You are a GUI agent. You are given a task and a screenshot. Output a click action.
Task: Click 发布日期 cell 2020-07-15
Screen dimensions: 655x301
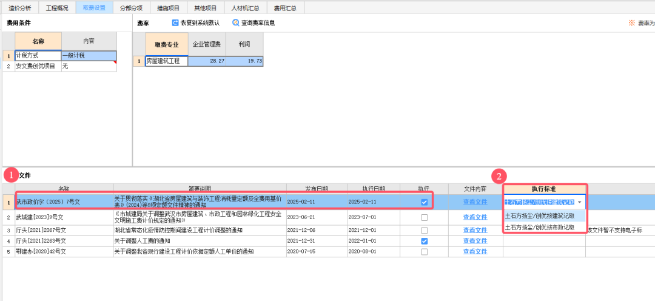[317, 252]
